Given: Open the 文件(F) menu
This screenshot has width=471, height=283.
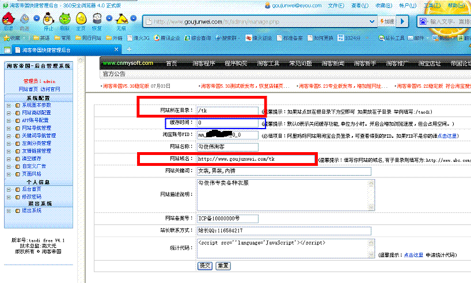Looking at the screenshot, I should [x=336, y=5].
